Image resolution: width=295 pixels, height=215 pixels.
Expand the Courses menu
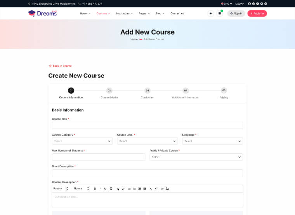click(x=103, y=14)
